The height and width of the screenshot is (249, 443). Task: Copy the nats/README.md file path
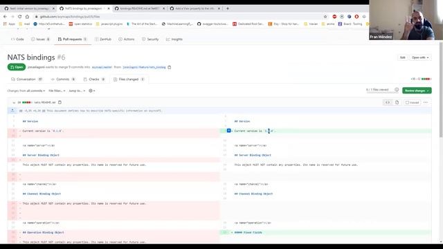coord(60,102)
